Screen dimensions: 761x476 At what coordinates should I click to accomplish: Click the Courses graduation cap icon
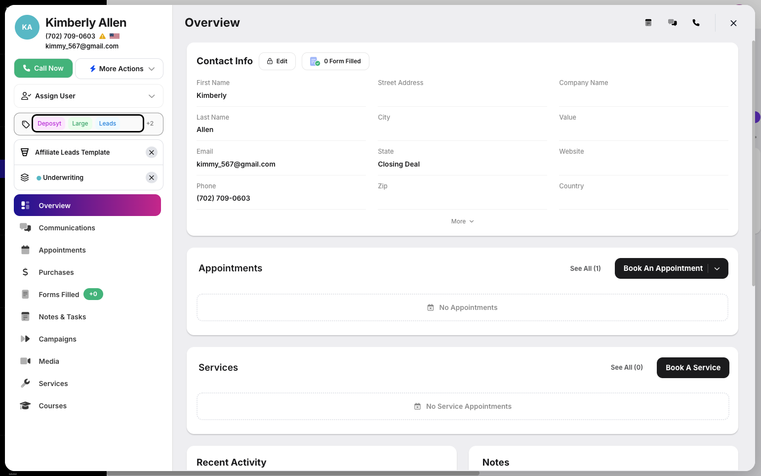point(25,405)
